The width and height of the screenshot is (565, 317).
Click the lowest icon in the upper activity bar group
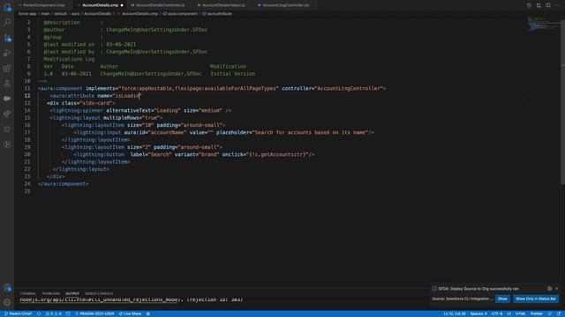click(7, 144)
